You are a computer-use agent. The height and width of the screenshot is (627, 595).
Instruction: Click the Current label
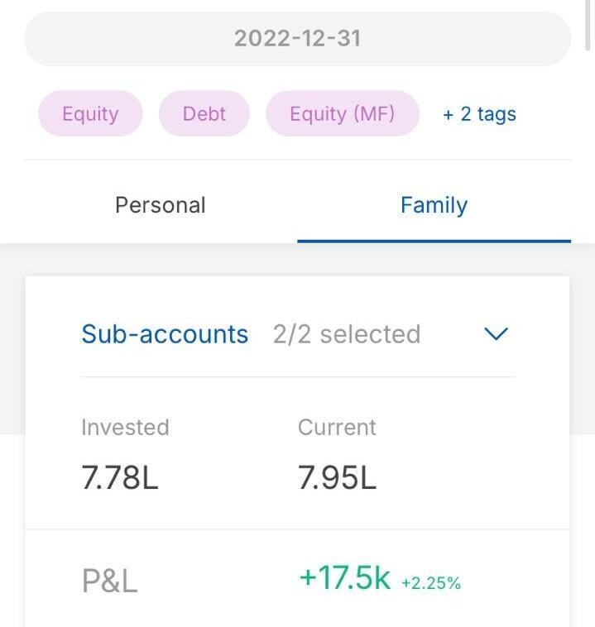(x=337, y=428)
